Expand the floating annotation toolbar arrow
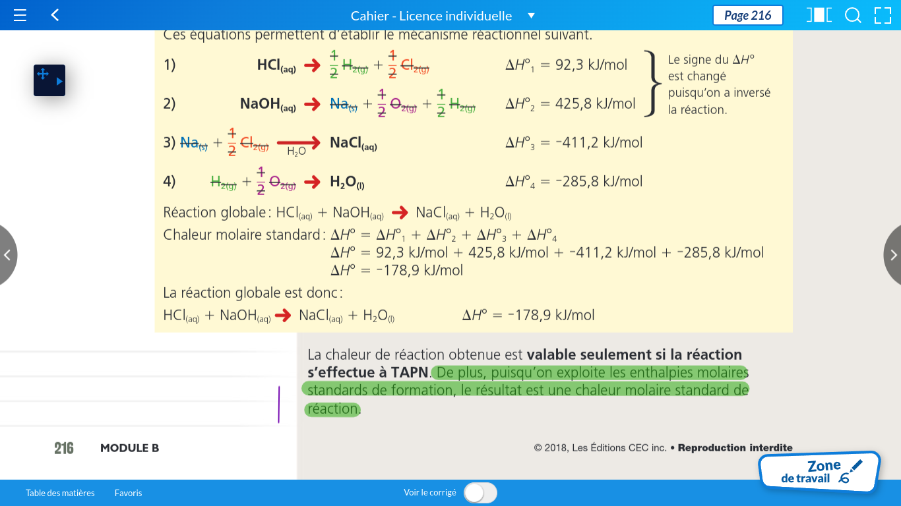Screen dimensions: 901x506 [59, 82]
